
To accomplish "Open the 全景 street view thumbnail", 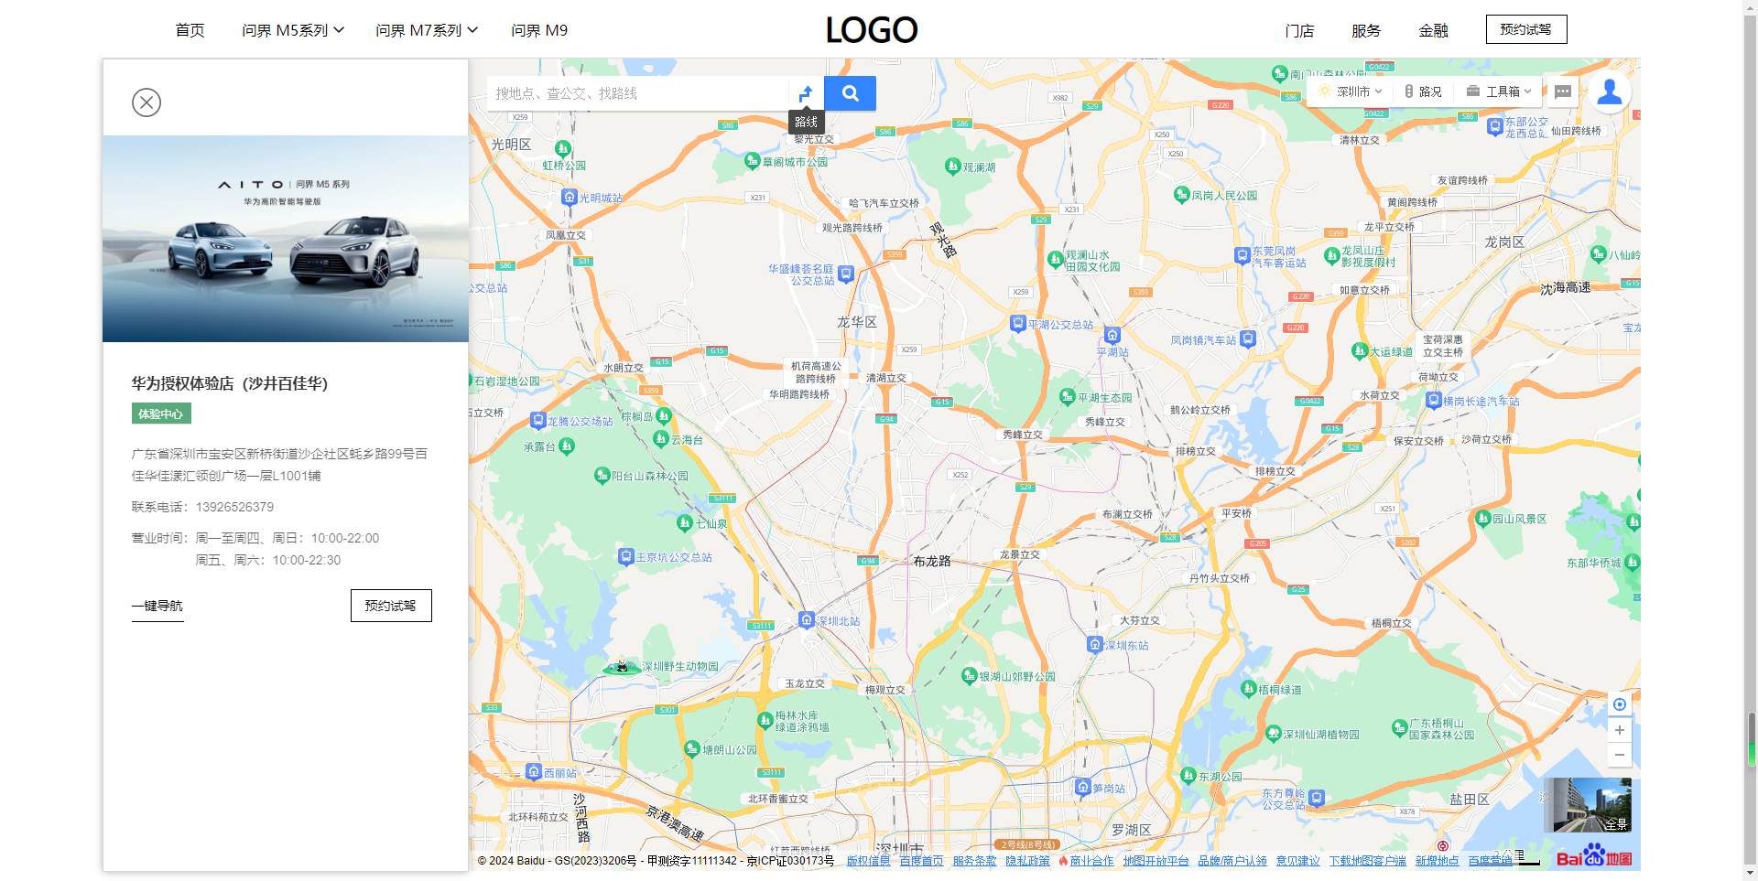I will pyautogui.click(x=1588, y=805).
